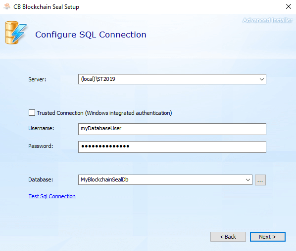This screenshot has width=296, height=251.
Task: Click the Username: label
Action: [x=41, y=128]
